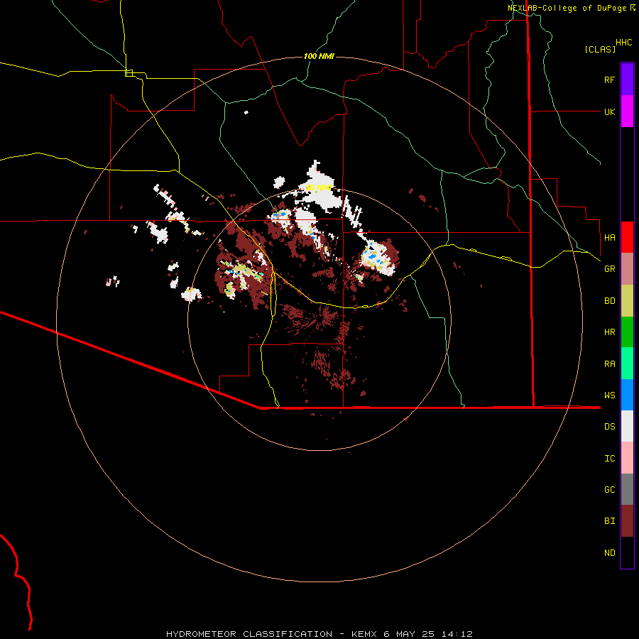Click the UK legend label

point(609,111)
